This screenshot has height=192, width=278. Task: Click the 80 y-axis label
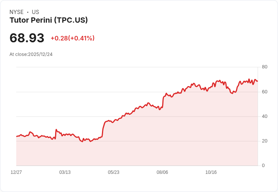tap(264, 67)
